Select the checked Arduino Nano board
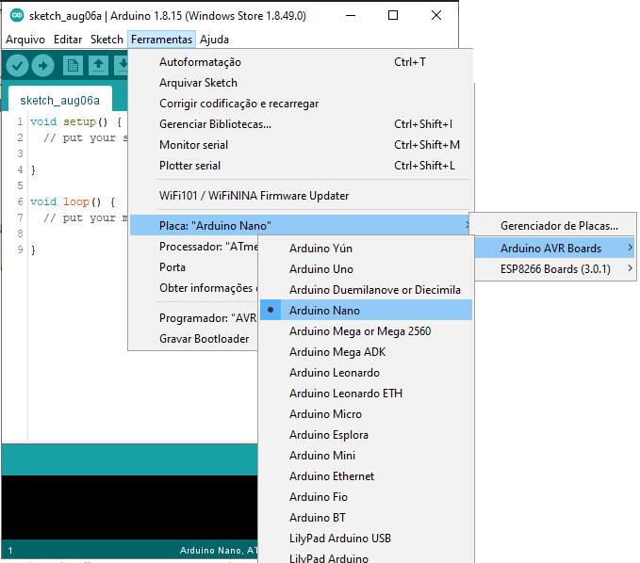The width and height of the screenshot is (640, 563). click(366, 311)
